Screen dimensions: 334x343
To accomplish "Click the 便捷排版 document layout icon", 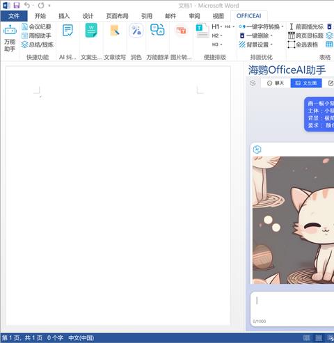I will pos(202,31).
